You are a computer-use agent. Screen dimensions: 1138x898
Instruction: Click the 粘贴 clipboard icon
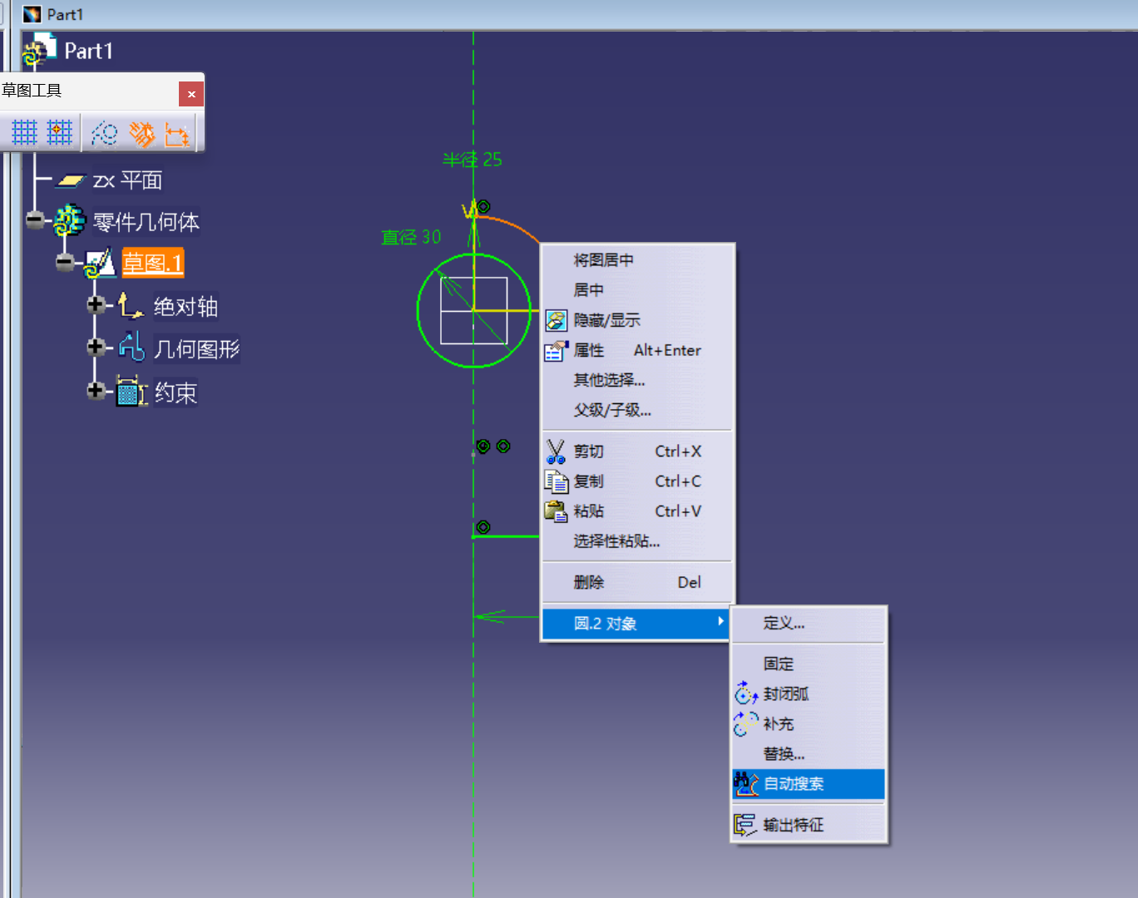click(x=556, y=511)
